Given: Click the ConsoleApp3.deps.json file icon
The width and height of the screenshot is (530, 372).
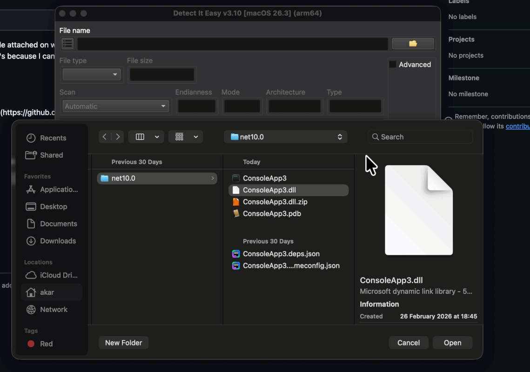Looking at the screenshot, I should pyautogui.click(x=236, y=254).
